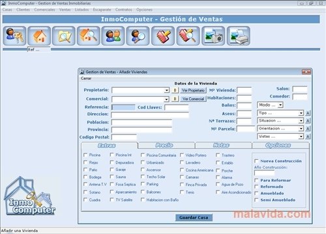Open the Contratos menu

pos(124,10)
